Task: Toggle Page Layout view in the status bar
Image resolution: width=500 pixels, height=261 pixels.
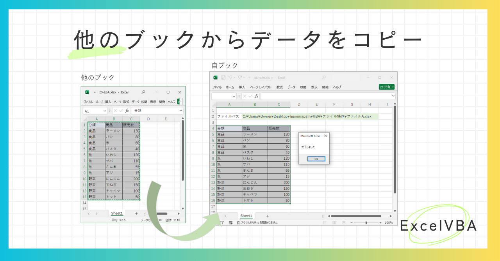Action: coord(334,222)
